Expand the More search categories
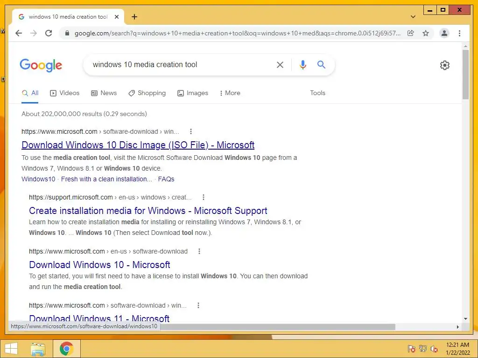 point(230,93)
